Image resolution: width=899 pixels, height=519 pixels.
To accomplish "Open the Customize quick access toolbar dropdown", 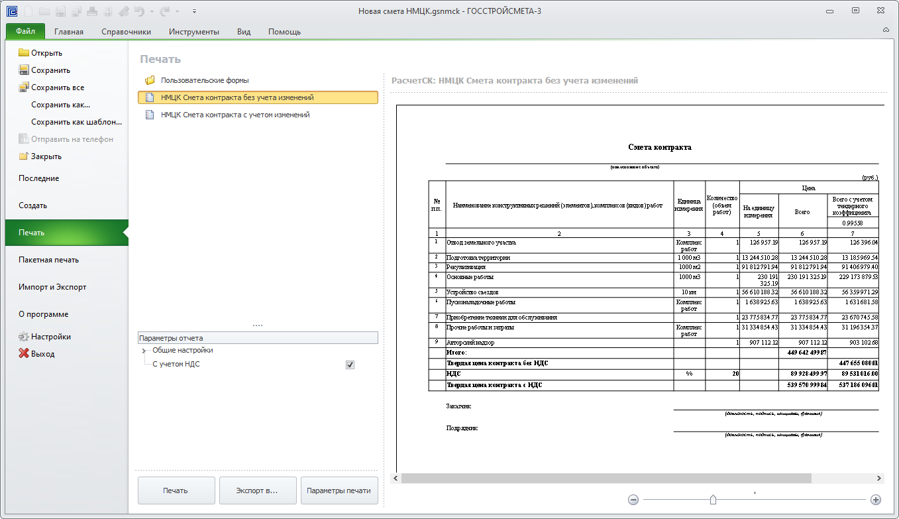I will pos(194,11).
